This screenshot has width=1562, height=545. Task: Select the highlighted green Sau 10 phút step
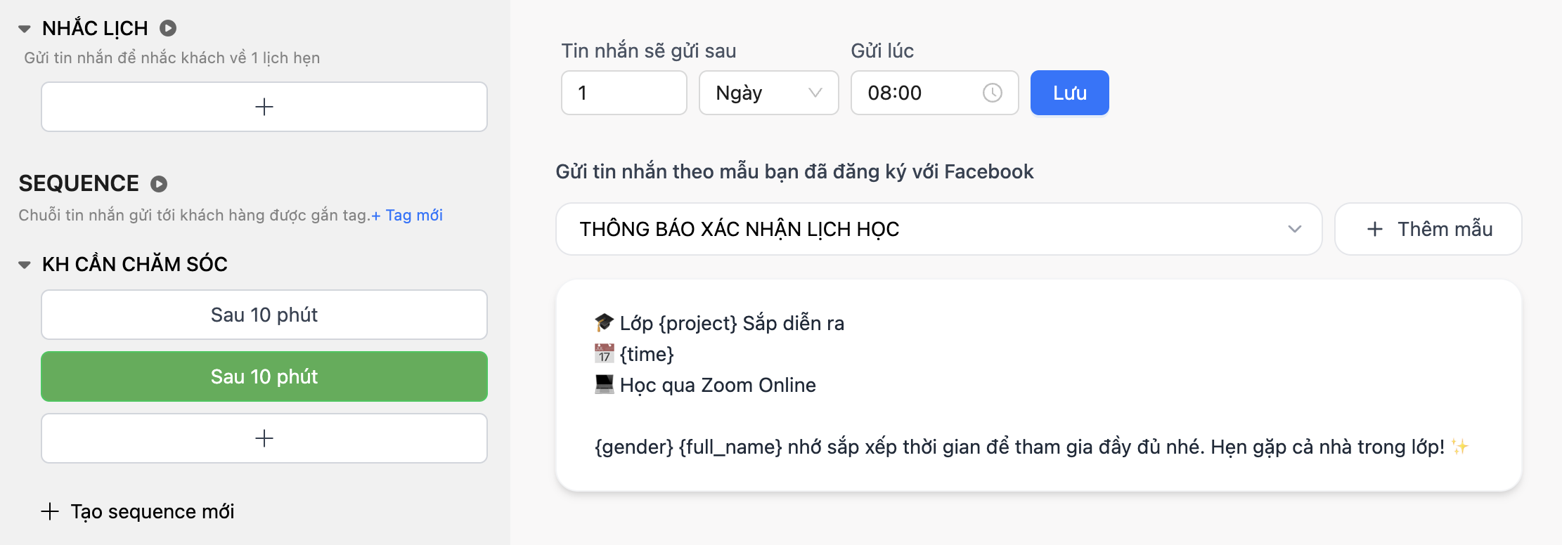point(264,376)
